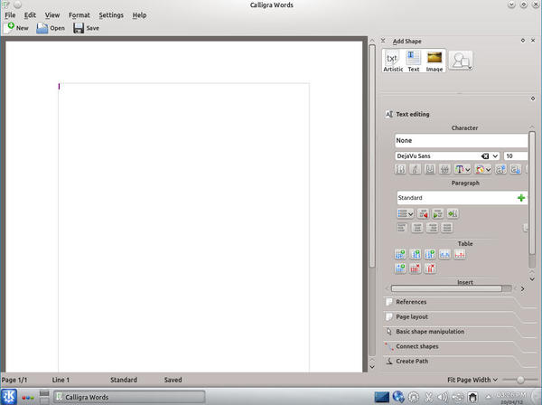
Task: Float the Add Shape docker panel
Action: pos(523,41)
